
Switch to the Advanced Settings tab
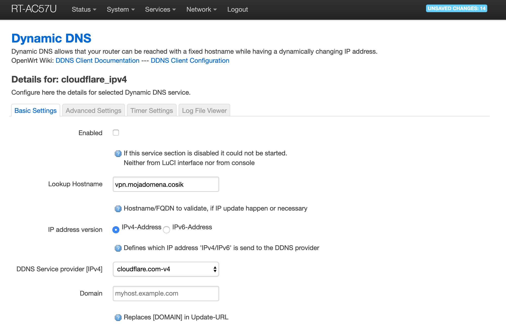coord(93,110)
